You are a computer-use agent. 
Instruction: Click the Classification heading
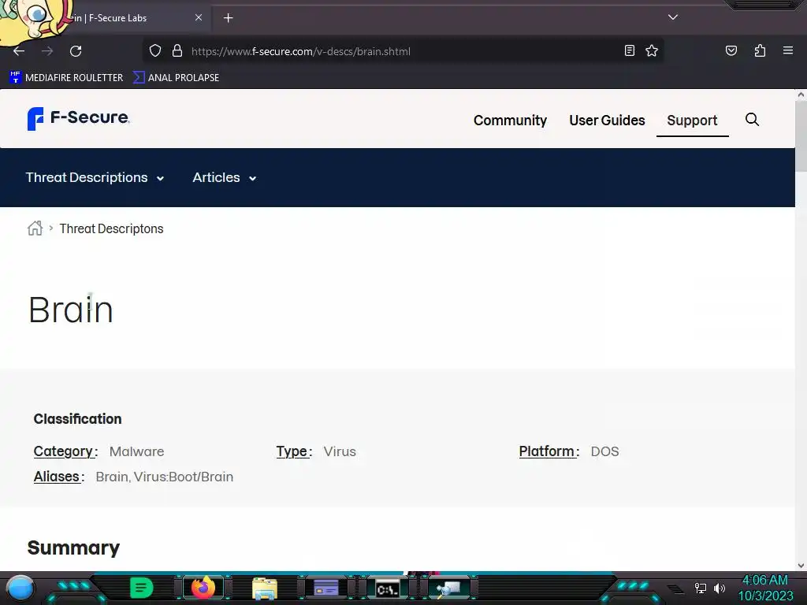(x=78, y=419)
